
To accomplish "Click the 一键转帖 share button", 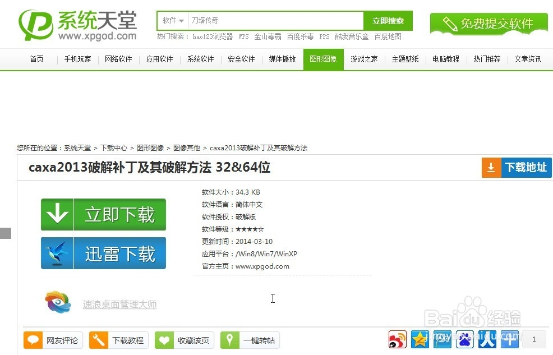I will 250,340.
